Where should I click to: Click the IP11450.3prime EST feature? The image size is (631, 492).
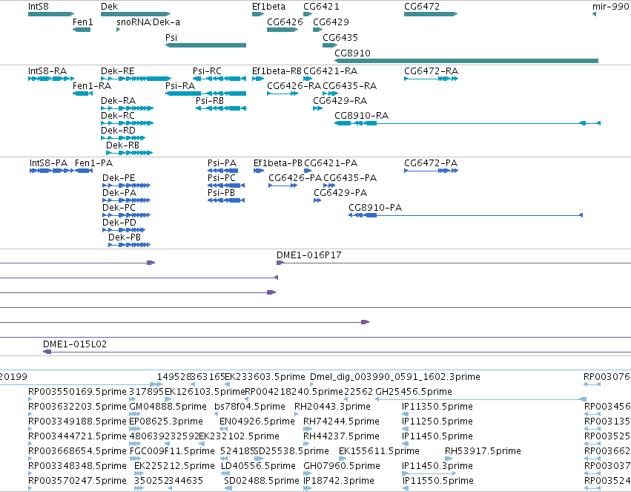[429, 473]
